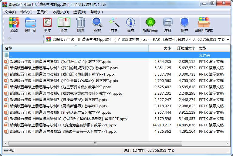
Task: Open the 选项(N) menu
Action: pos(80,12)
